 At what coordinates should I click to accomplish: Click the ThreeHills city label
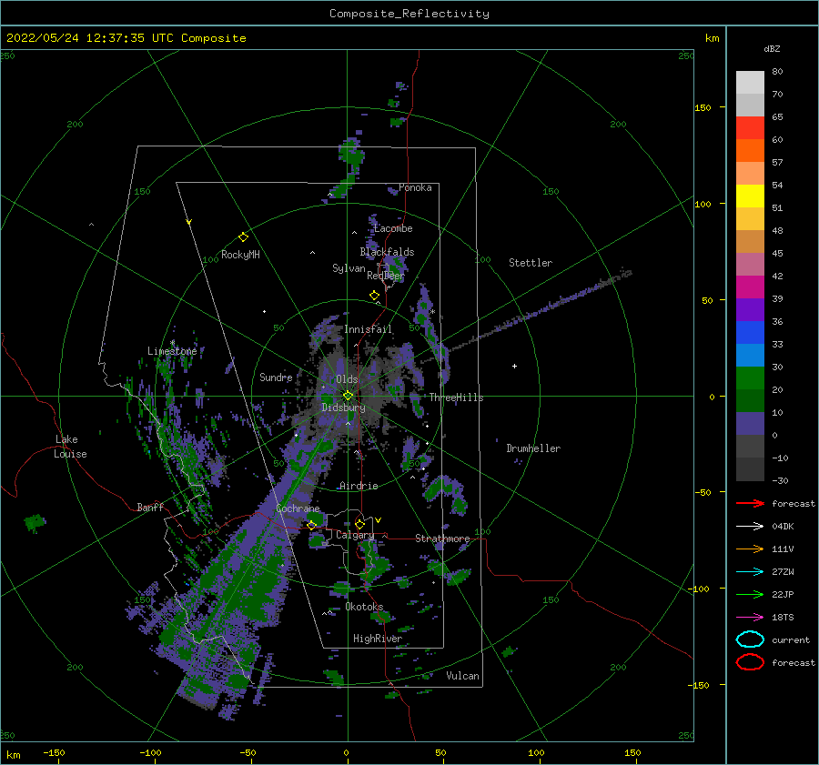click(456, 398)
